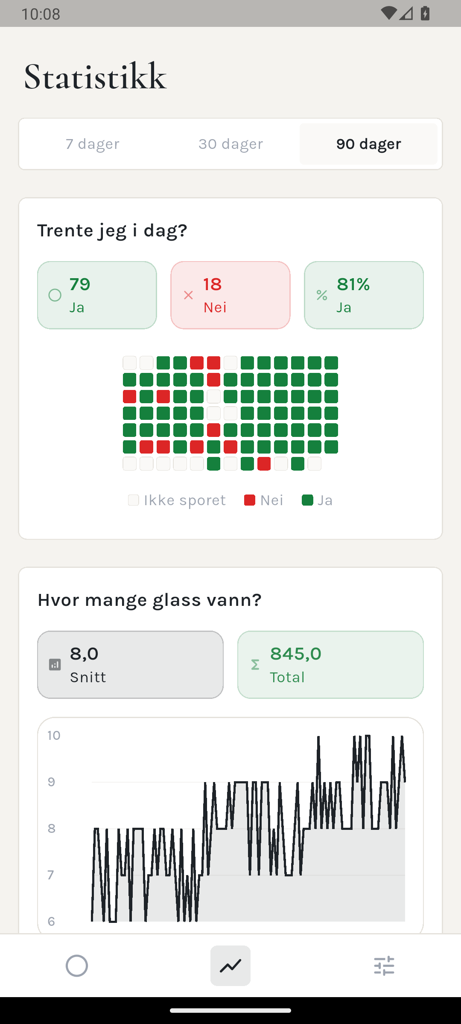Tap the percent icon in 81% Ja card
The image size is (461, 1024).
(x=322, y=295)
